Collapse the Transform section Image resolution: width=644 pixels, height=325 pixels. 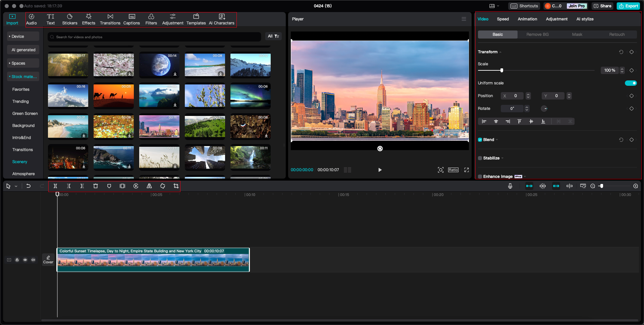[500, 52]
